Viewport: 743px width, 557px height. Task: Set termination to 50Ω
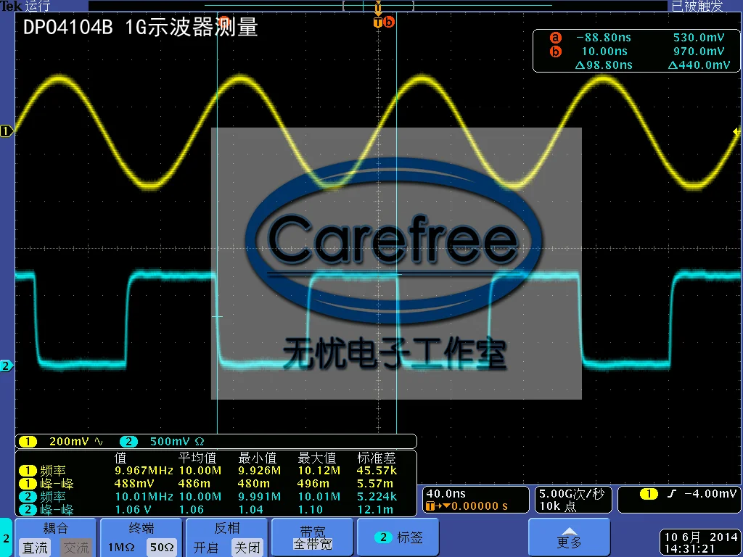[162, 548]
